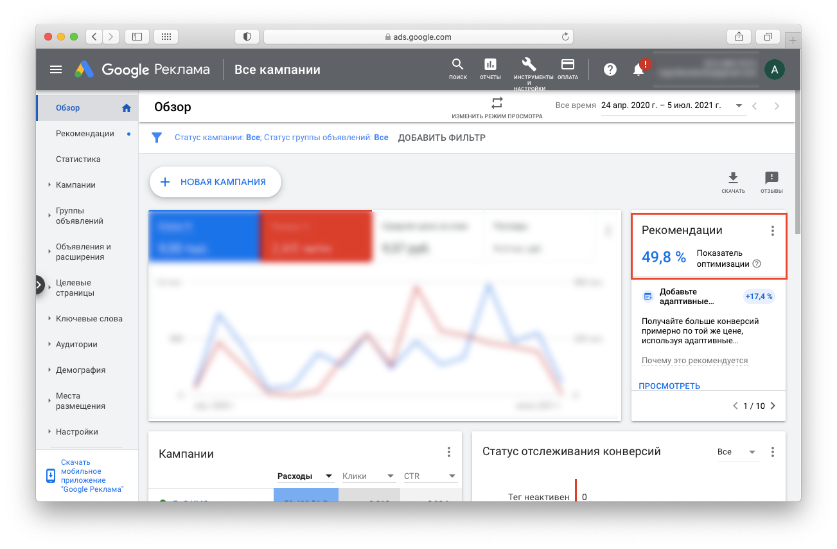Open notifications bell icon
Image resolution: width=837 pixels, height=549 pixels.
coord(639,70)
